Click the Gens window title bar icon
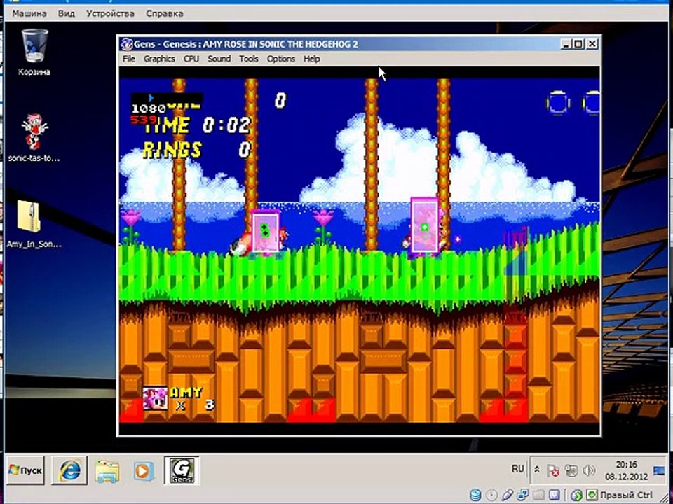 click(126, 44)
